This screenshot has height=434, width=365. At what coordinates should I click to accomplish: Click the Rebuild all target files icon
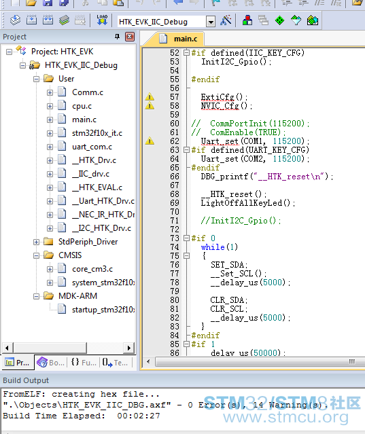pos(48,20)
